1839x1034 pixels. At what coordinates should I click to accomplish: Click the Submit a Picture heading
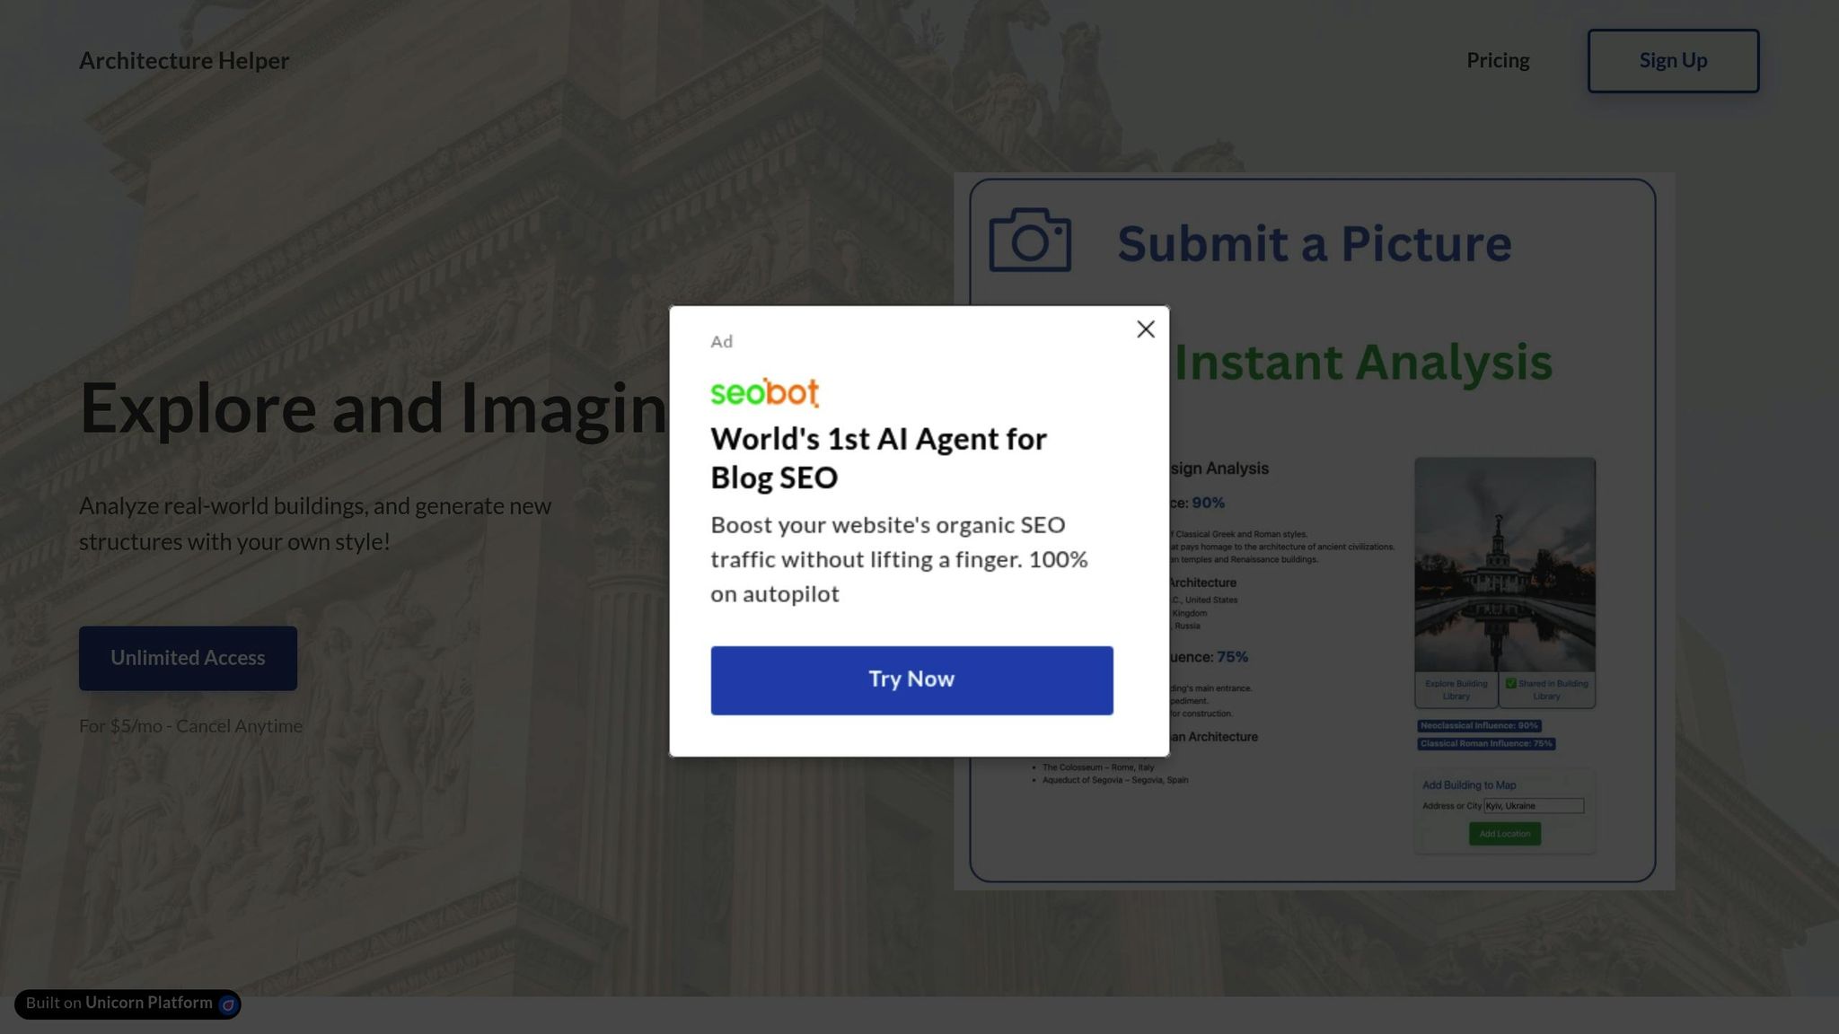coord(1314,243)
